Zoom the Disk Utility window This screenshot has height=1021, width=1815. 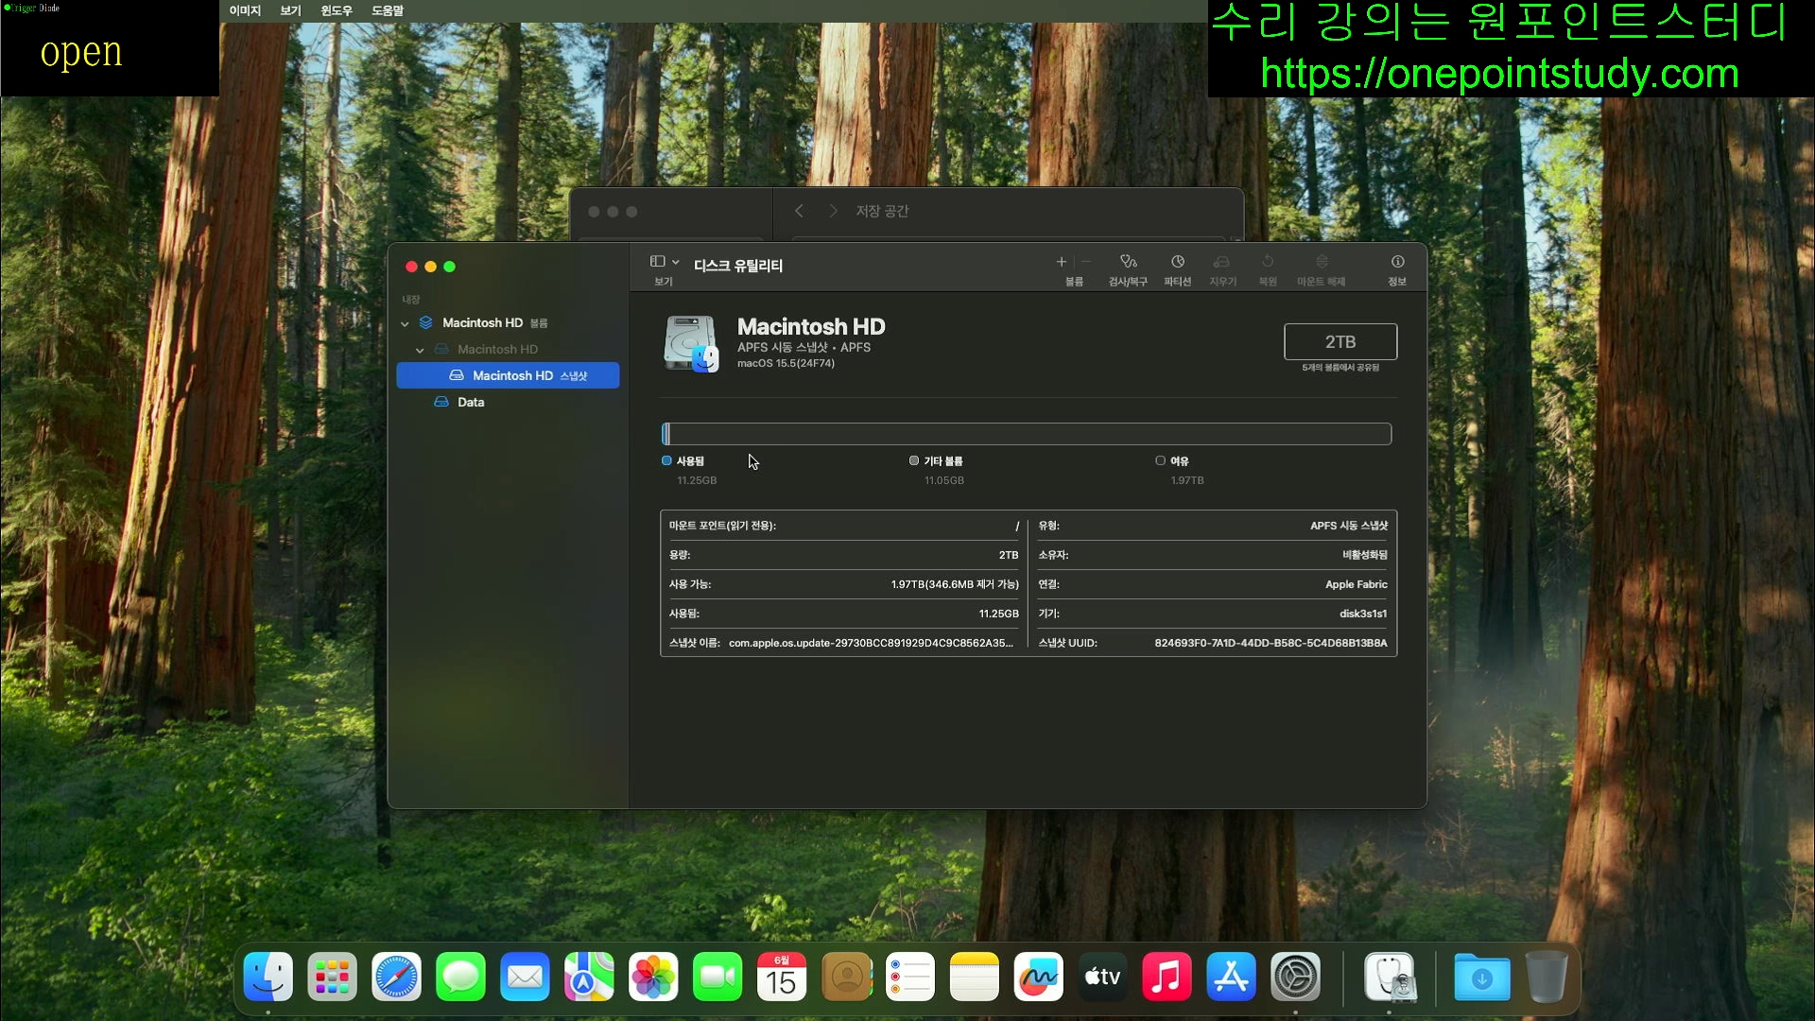pyautogui.click(x=449, y=267)
